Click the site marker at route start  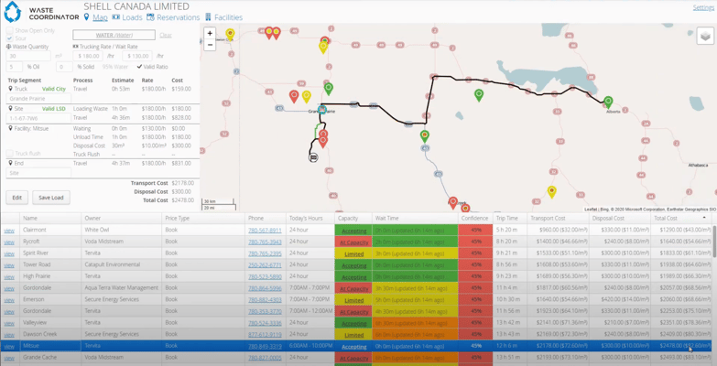[314, 157]
